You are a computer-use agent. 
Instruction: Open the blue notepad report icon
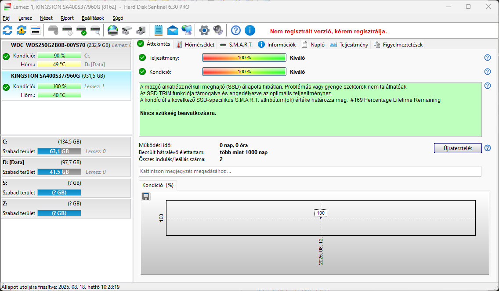[x=159, y=31]
